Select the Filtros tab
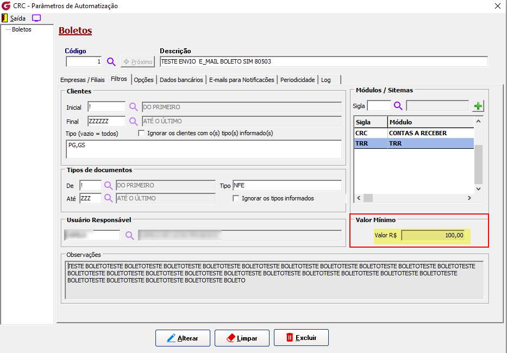This screenshot has height=353, width=507. pyautogui.click(x=118, y=79)
